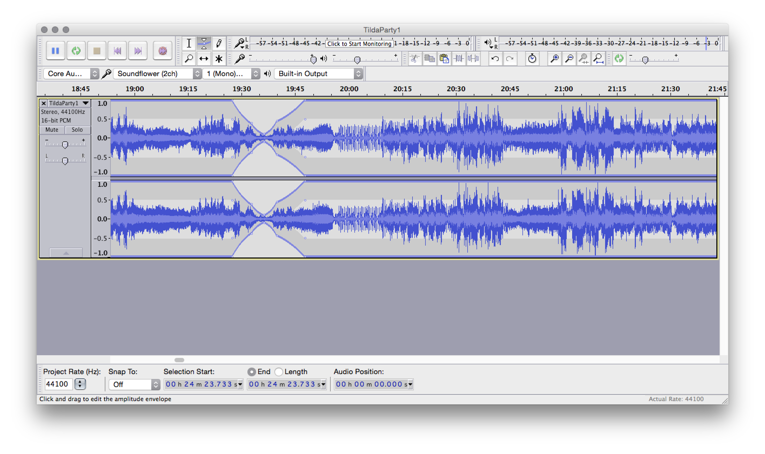The width and height of the screenshot is (765, 454).
Task: Open the Built-in Output device dropdown
Action: point(318,73)
